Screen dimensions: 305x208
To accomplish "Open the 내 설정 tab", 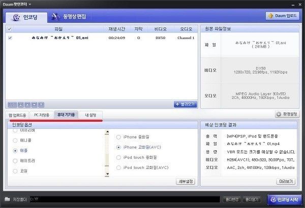I will tap(90, 115).
